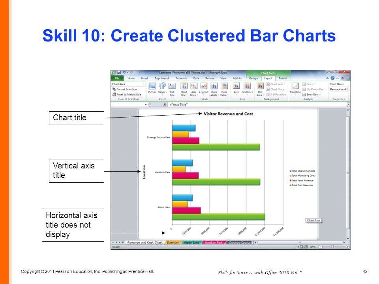
Task: Expand the Name Box dropdown arrow
Action: 146,105
